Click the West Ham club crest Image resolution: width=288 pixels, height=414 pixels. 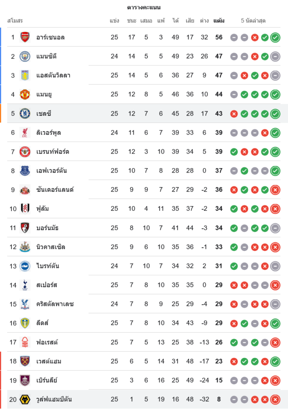pyautogui.click(x=25, y=361)
